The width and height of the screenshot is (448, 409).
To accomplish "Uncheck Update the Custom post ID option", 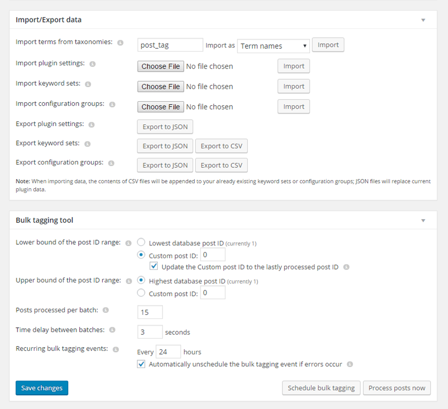I will 154,266.
